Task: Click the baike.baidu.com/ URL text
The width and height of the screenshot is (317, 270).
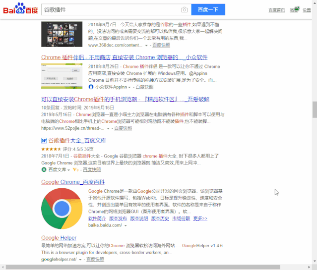Action: pos(105,225)
